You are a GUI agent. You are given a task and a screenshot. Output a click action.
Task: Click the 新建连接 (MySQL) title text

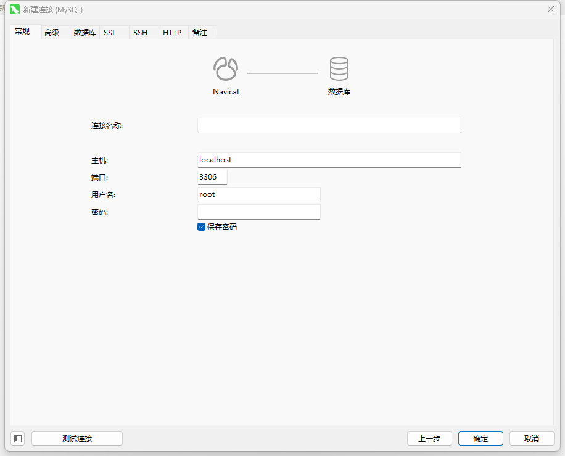coord(53,10)
